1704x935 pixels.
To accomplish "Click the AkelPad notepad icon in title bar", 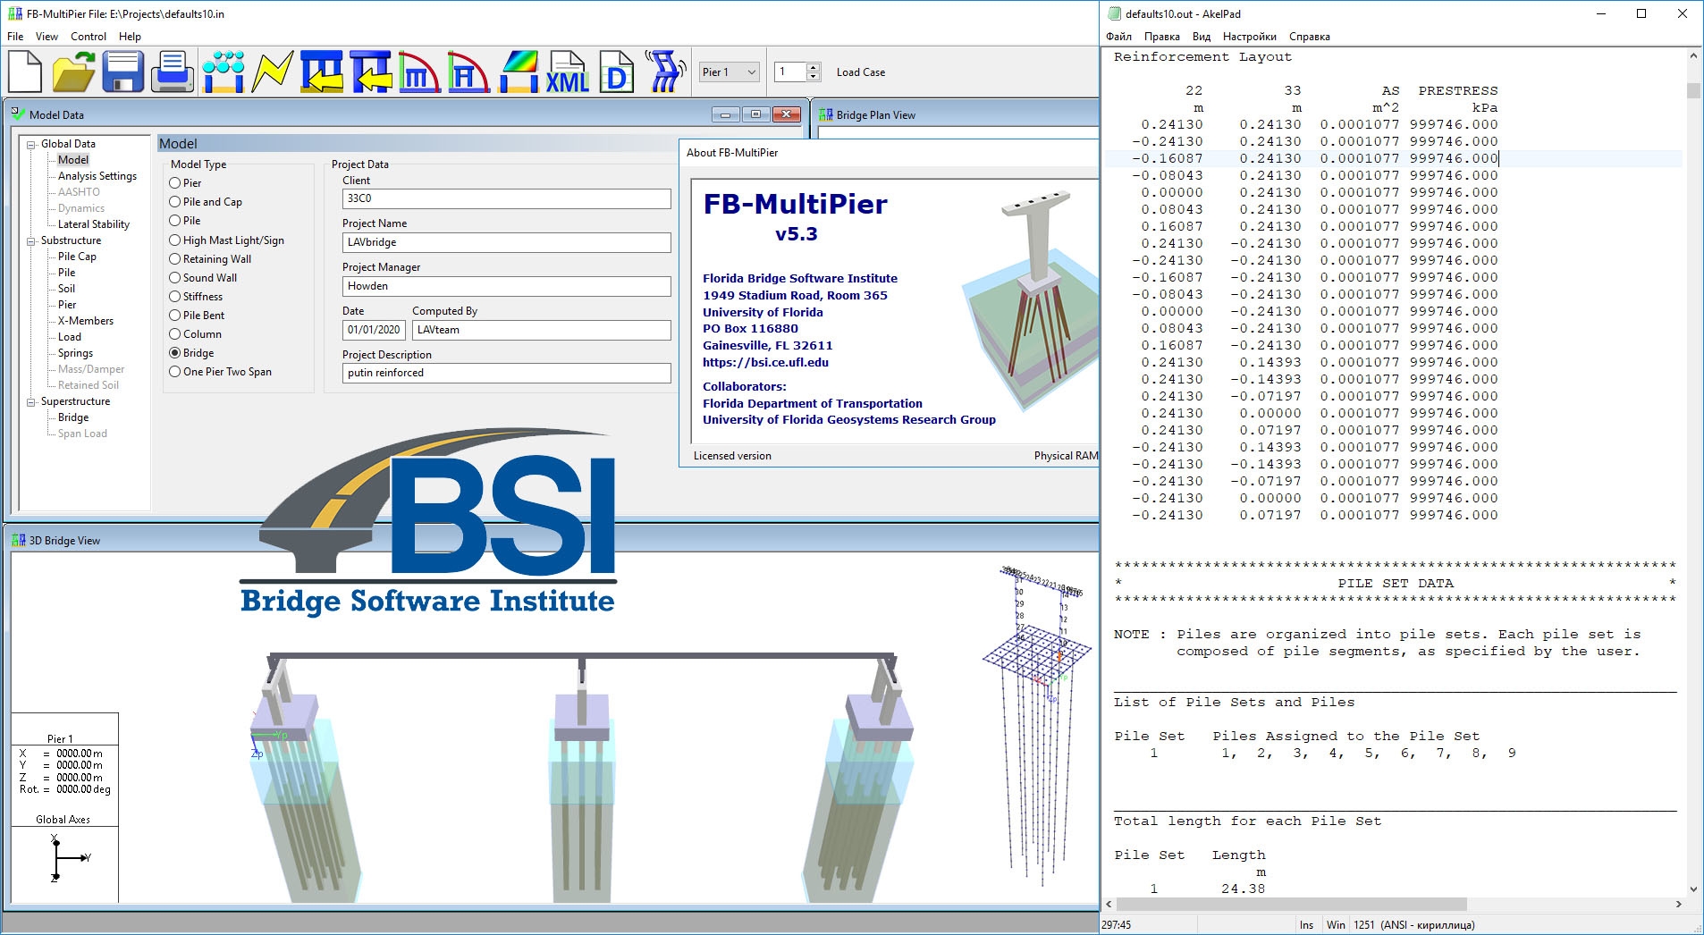I will click(x=1115, y=13).
